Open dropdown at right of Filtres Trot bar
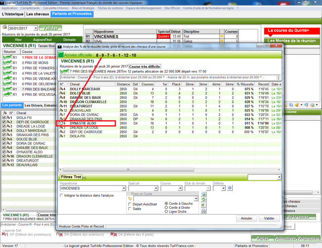Screen dimensions: 322x248 coord(279,177)
